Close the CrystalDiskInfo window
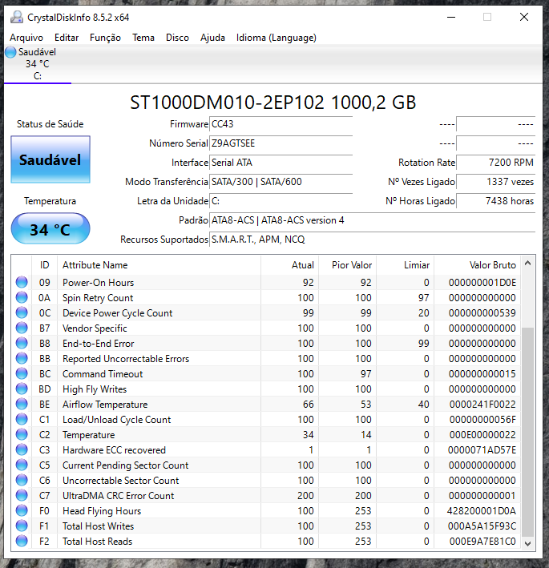This screenshot has width=549, height=568. click(524, 17)
